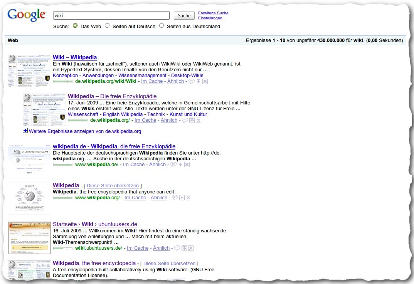Click the 'English Wikipedia' sitelink
The width and height of the screenshot is (414, 284).
123,114
